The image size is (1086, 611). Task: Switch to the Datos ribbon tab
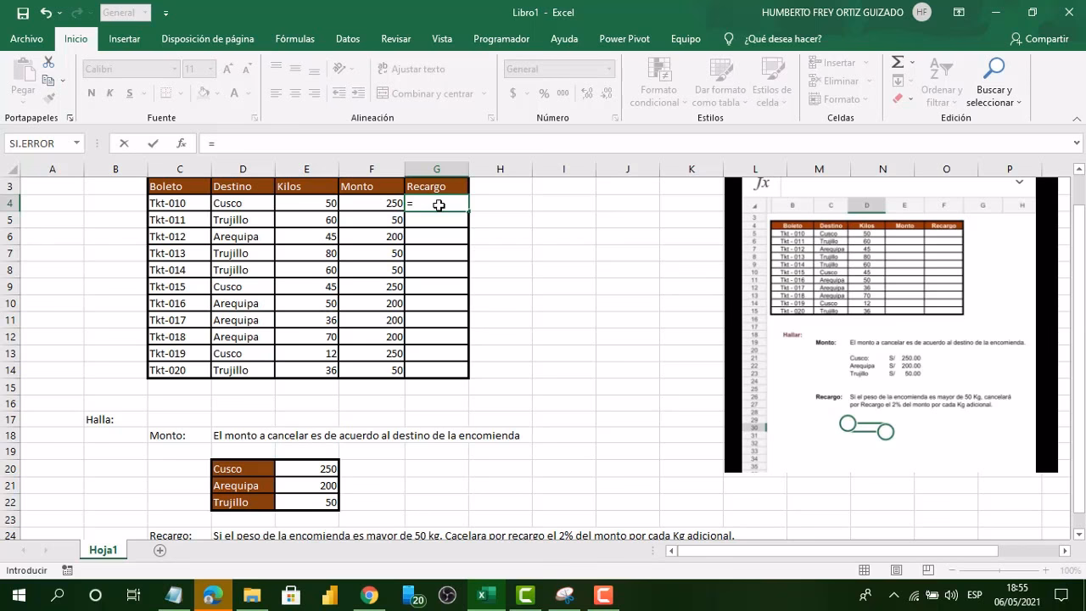(348, 39)
